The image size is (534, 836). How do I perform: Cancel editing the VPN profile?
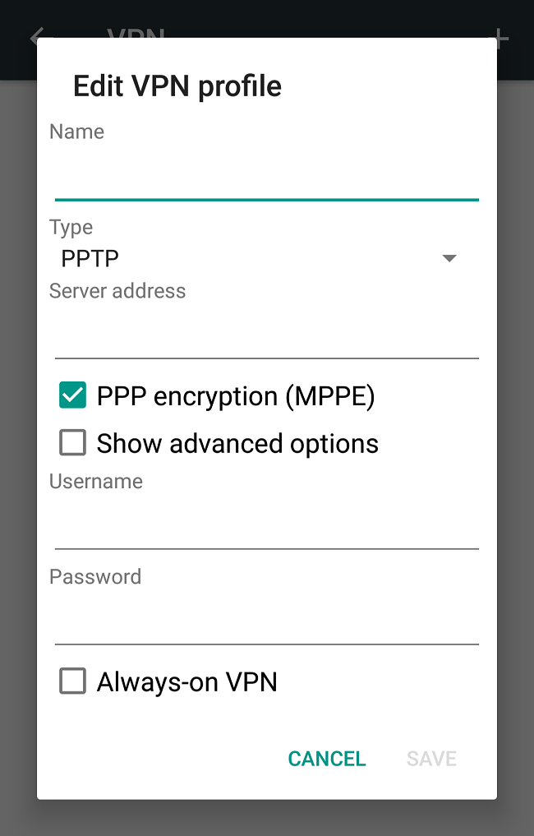tap(326, 758)
